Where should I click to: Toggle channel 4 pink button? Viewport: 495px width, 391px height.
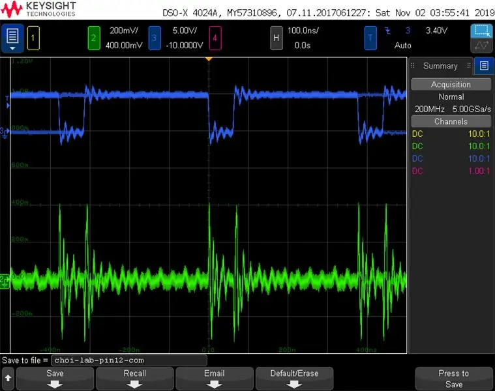tap(215, 38)
